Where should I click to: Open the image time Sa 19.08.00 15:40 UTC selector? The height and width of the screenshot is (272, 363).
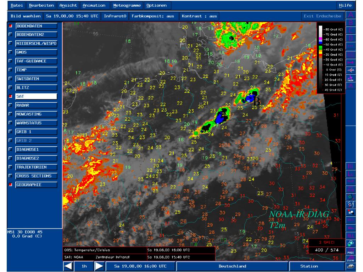[72, 16]
